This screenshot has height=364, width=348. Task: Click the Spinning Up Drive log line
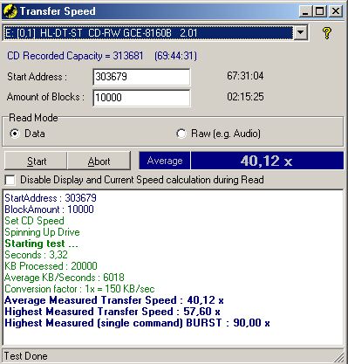[x=42, y=232]
